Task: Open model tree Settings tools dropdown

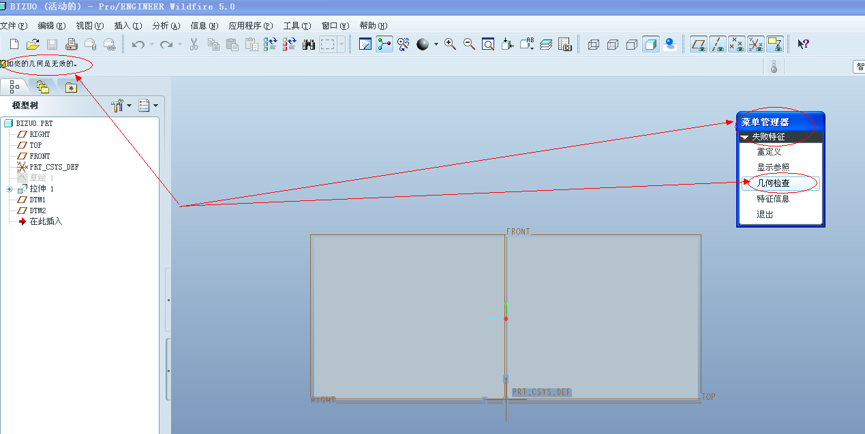Action: [121, 106]
